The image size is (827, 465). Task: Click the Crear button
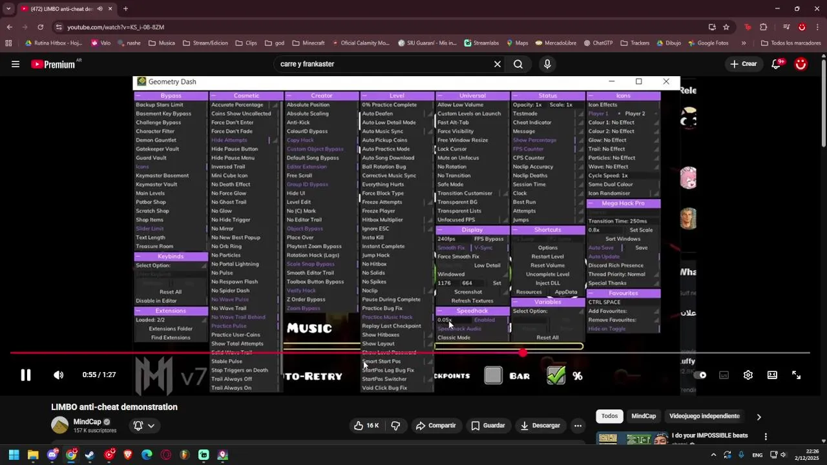(743, 64)
